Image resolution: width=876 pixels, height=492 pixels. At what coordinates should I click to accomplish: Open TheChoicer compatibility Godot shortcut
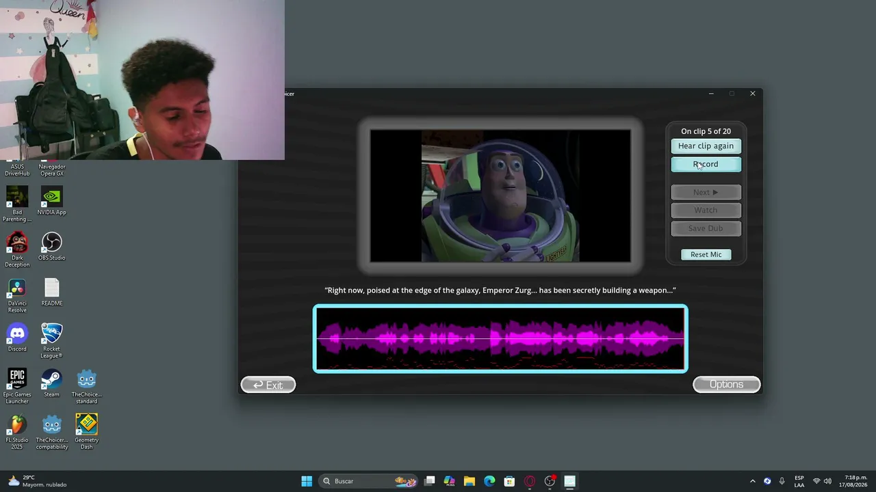[x=52, y=433]
